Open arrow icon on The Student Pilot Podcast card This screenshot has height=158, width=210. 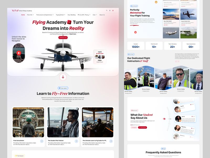pyautogui.click(x=76, y=141)
